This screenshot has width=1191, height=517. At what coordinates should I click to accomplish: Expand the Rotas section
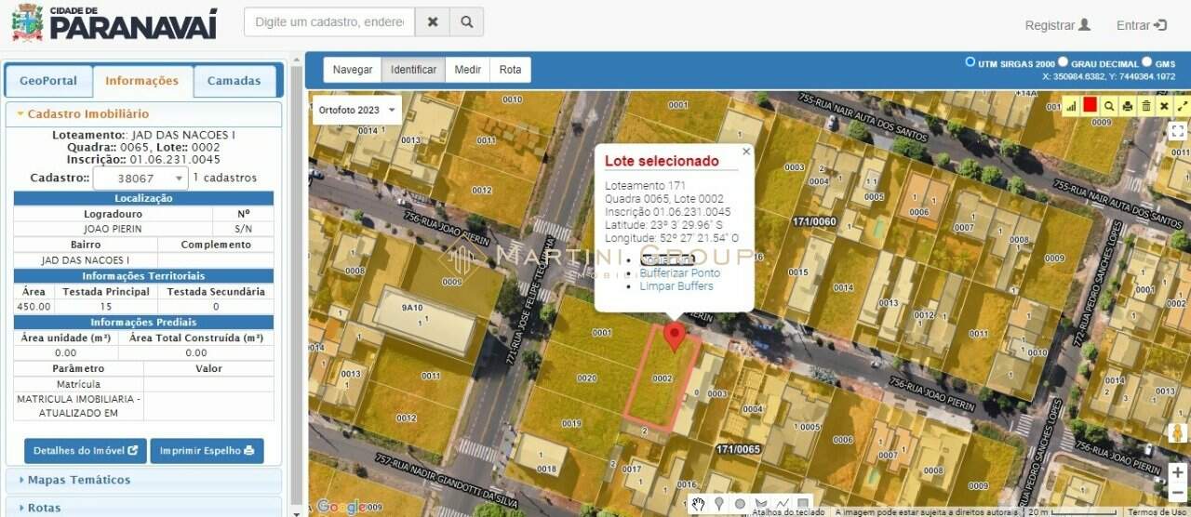[x=143, y=508]
